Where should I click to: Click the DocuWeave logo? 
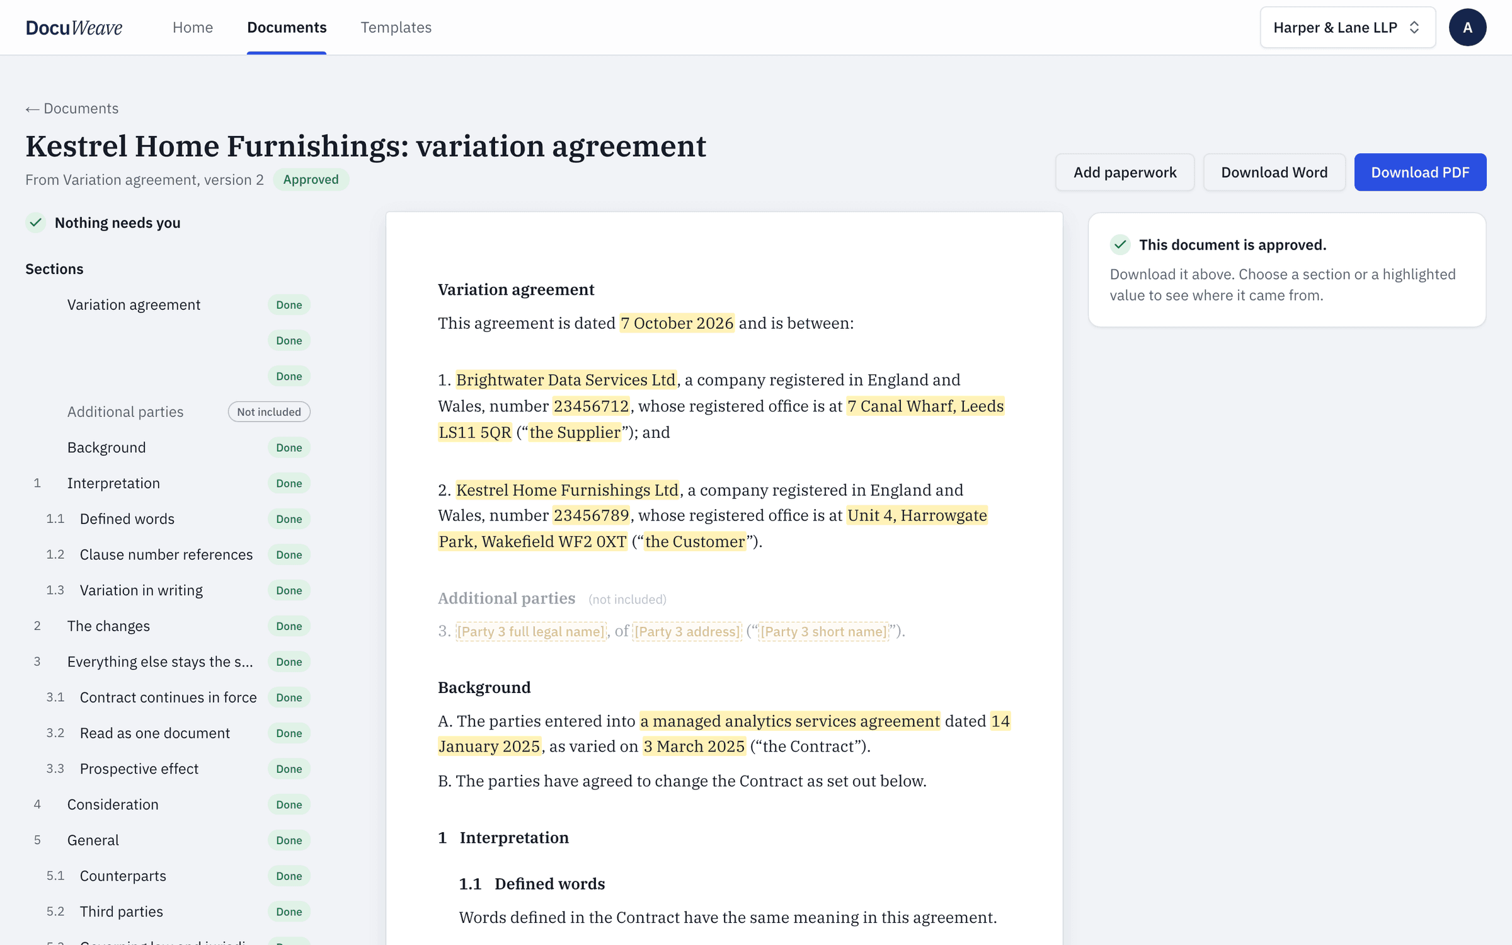tap(74, 27)
